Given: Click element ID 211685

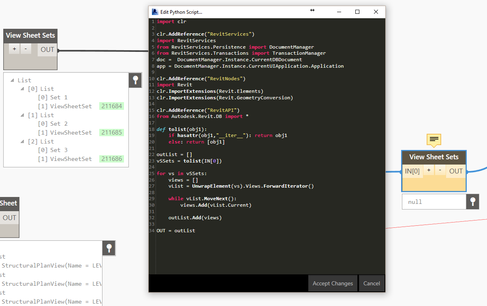Looking at the screenshot, I should click(112, 133).
